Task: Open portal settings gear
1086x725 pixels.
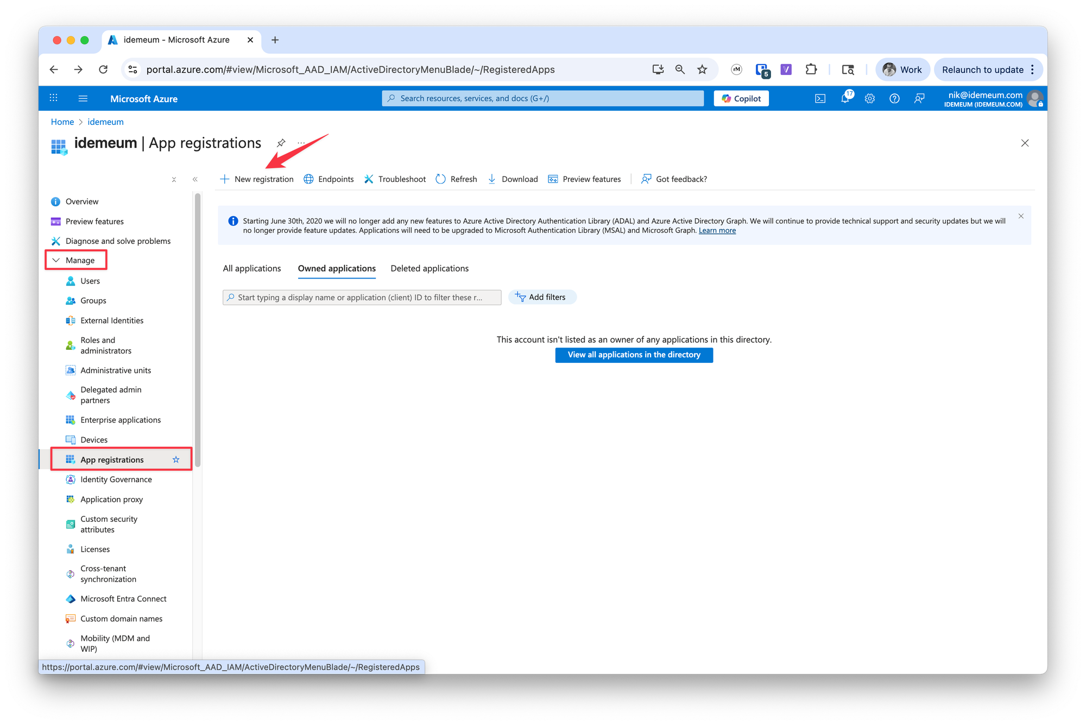Action: [870, 98]
